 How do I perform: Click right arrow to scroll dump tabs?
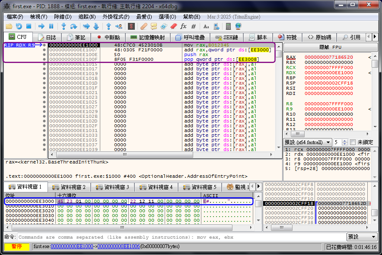[259, 187]
